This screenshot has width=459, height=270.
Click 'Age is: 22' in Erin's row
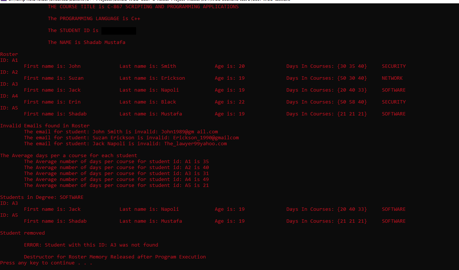pos(230,102)
